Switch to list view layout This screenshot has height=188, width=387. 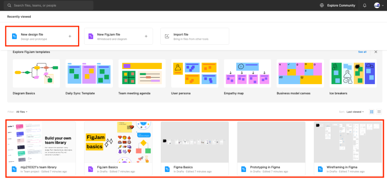click(x=379, y=112)
